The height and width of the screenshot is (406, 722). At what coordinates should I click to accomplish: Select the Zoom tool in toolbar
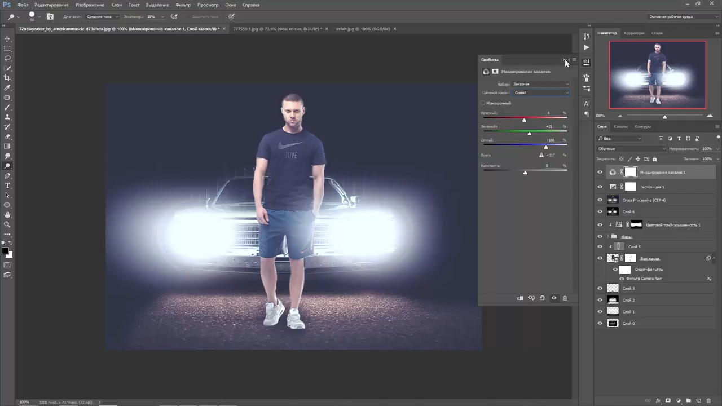click(x=7, y=224)
